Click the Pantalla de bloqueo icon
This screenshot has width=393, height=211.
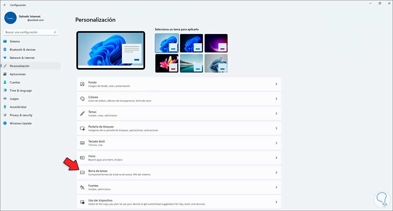pyautogui.click(x=82, y=128)
